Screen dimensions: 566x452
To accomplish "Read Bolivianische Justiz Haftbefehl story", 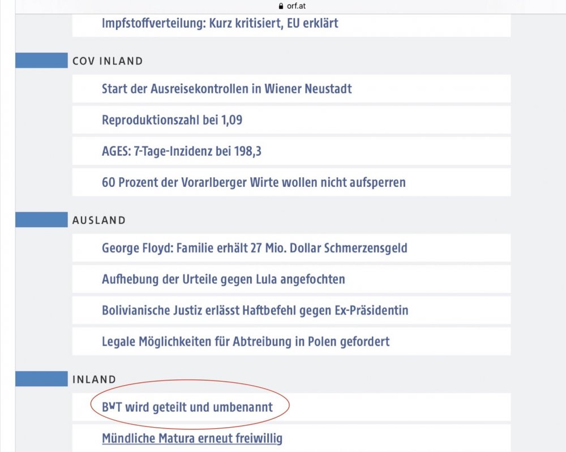I will pyautogui.click(x=255, y=310).
